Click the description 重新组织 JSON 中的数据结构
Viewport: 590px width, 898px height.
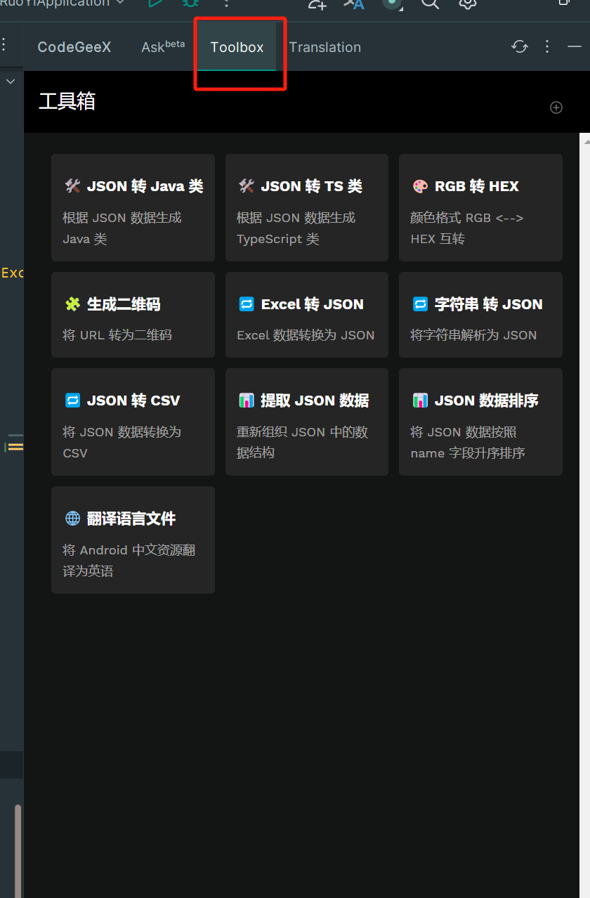click(x=303, y=442)
